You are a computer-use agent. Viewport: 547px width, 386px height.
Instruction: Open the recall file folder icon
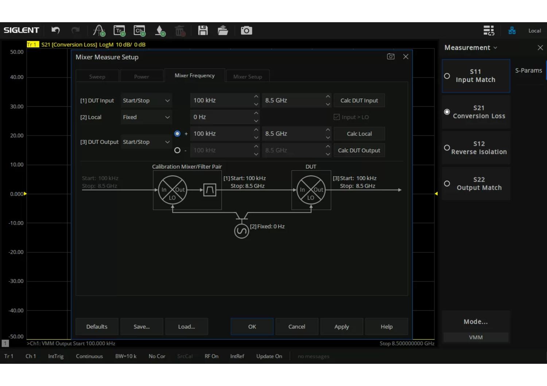coord(223,31)
